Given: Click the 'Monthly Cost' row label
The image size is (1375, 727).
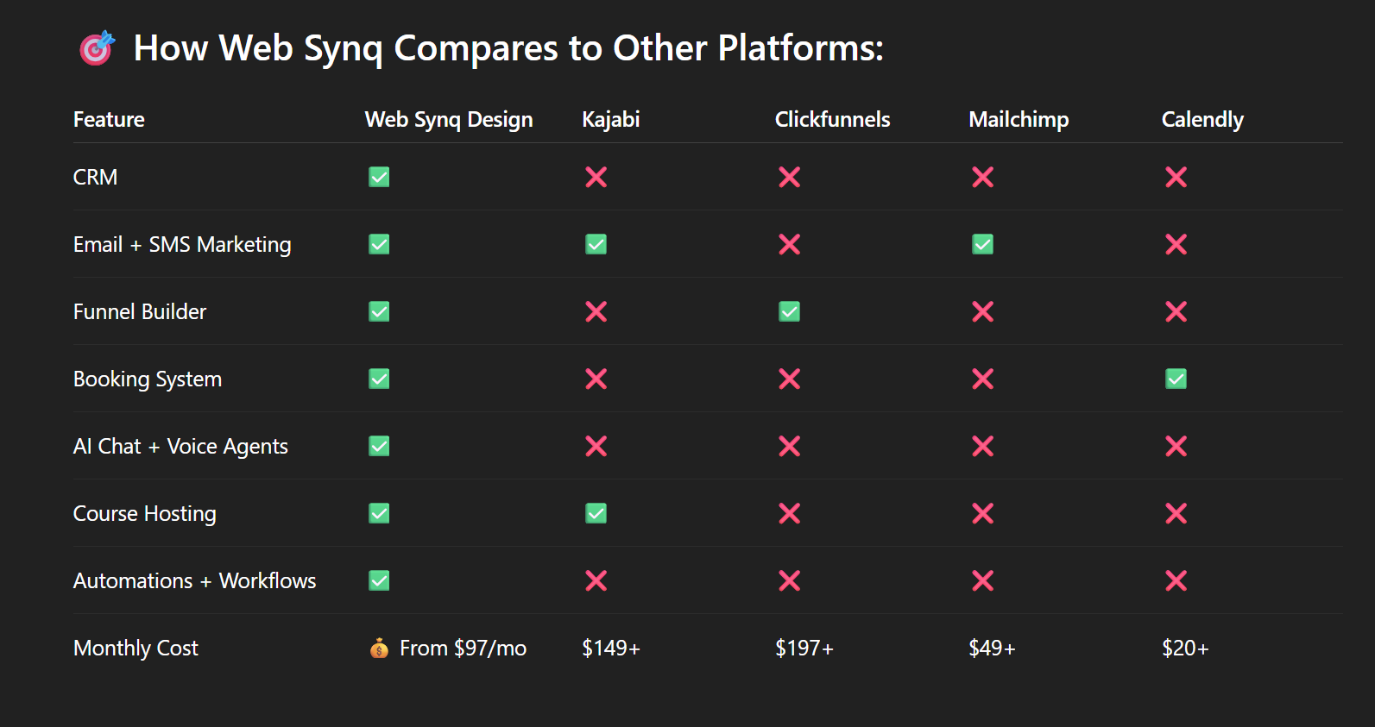Looking at the screenshot, I should click(x=136, y=649).
